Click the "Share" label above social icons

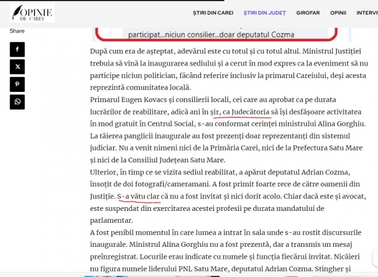click(x=17, y=31)
